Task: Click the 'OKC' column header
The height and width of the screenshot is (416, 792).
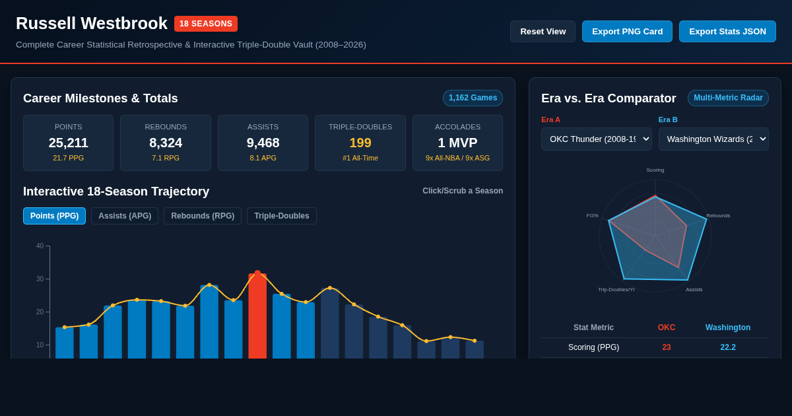Action: 667,328
